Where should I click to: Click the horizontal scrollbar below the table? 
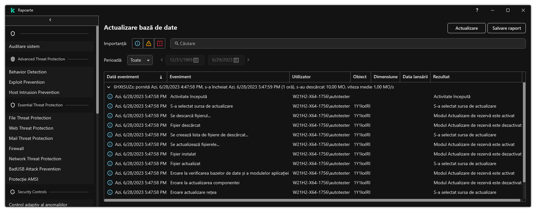[x=312, y=200]
